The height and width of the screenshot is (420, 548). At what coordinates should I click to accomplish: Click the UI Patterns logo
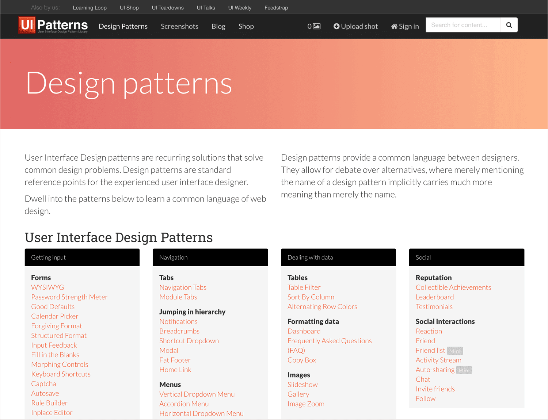[53, 25]
